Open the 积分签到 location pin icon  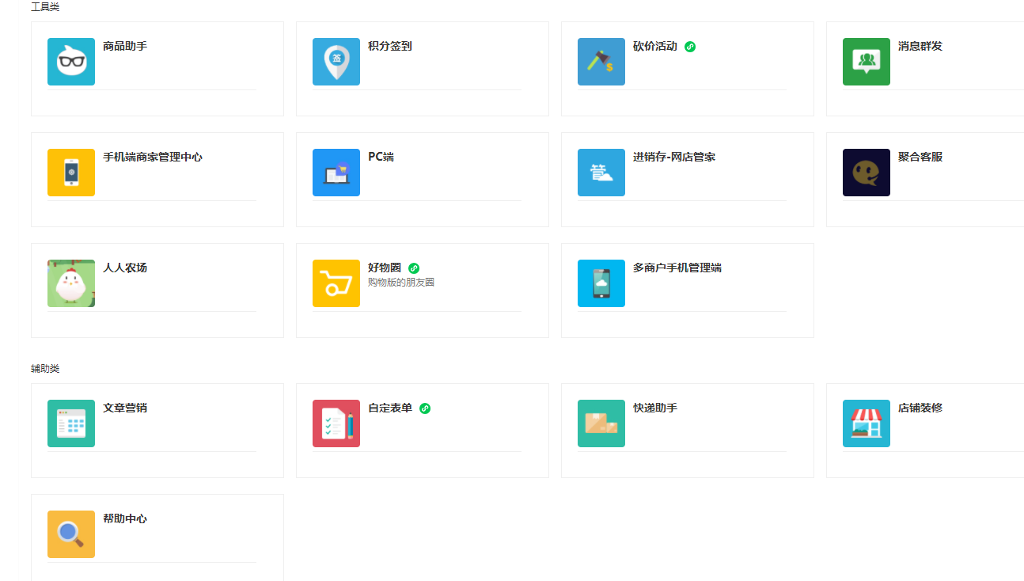(x=336, y=62)
